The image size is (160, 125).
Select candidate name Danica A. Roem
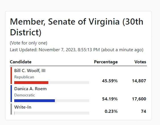pyautogui.click(x=30, y=89)
